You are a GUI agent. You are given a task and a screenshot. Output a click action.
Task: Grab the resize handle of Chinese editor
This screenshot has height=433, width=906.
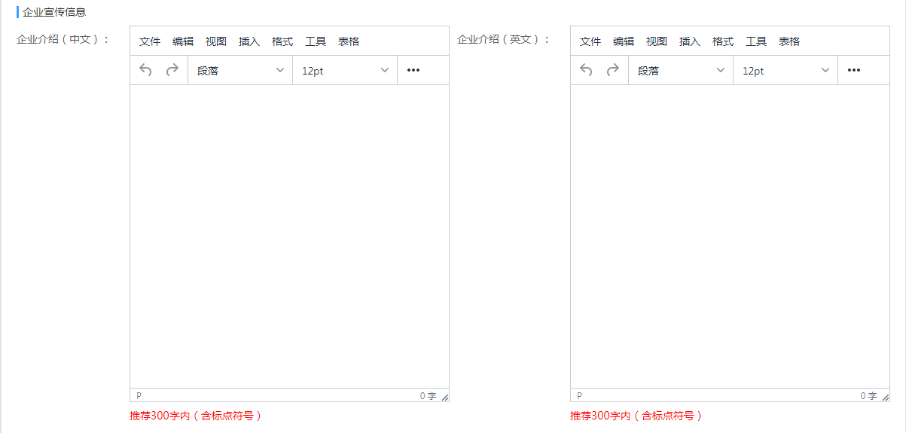(x=444, y=397)
